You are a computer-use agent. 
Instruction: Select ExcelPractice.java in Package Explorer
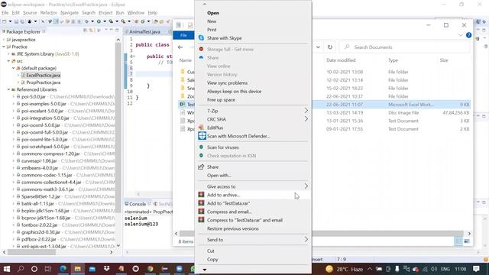44,75
